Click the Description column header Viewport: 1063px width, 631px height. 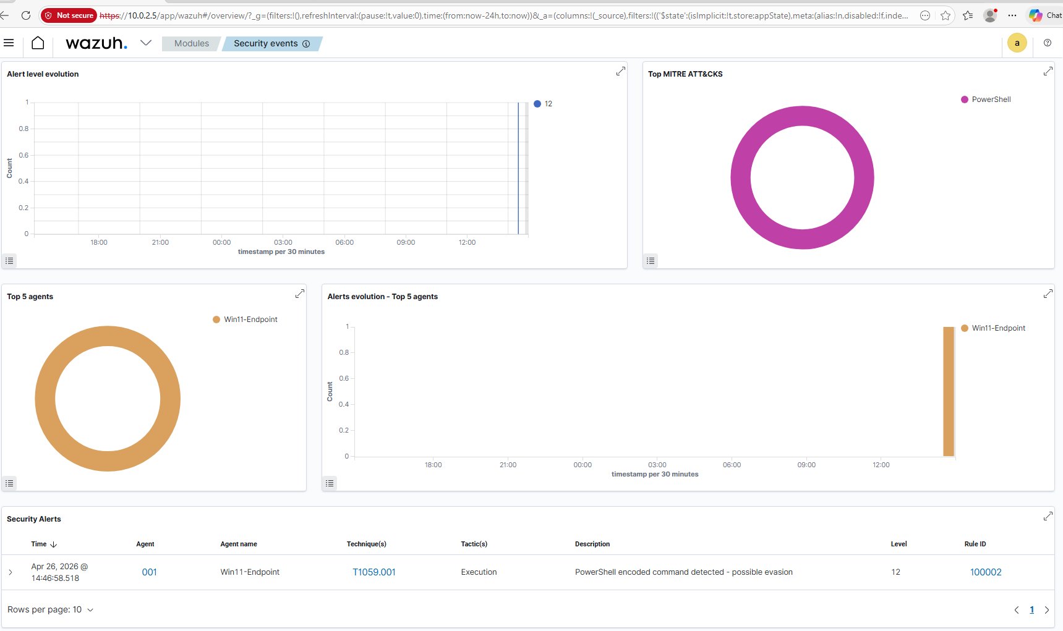point(592,544)
